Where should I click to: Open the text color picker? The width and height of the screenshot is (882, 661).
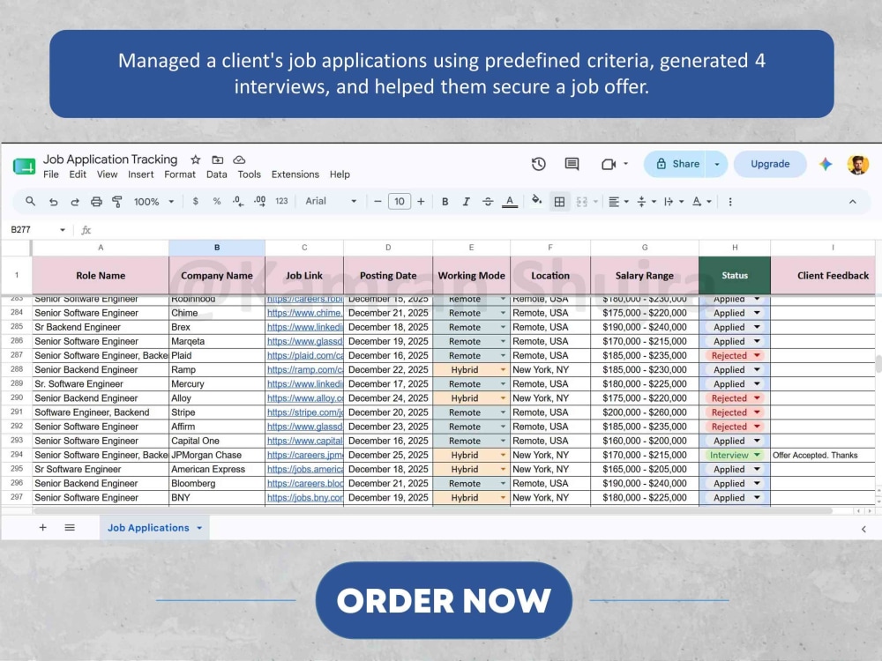(510, 202)
